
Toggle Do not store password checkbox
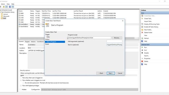23,83
